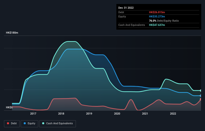Screen dimensions: 205x131
Task: Click the Debt label in tooltip
Action: tap(121, 12)
